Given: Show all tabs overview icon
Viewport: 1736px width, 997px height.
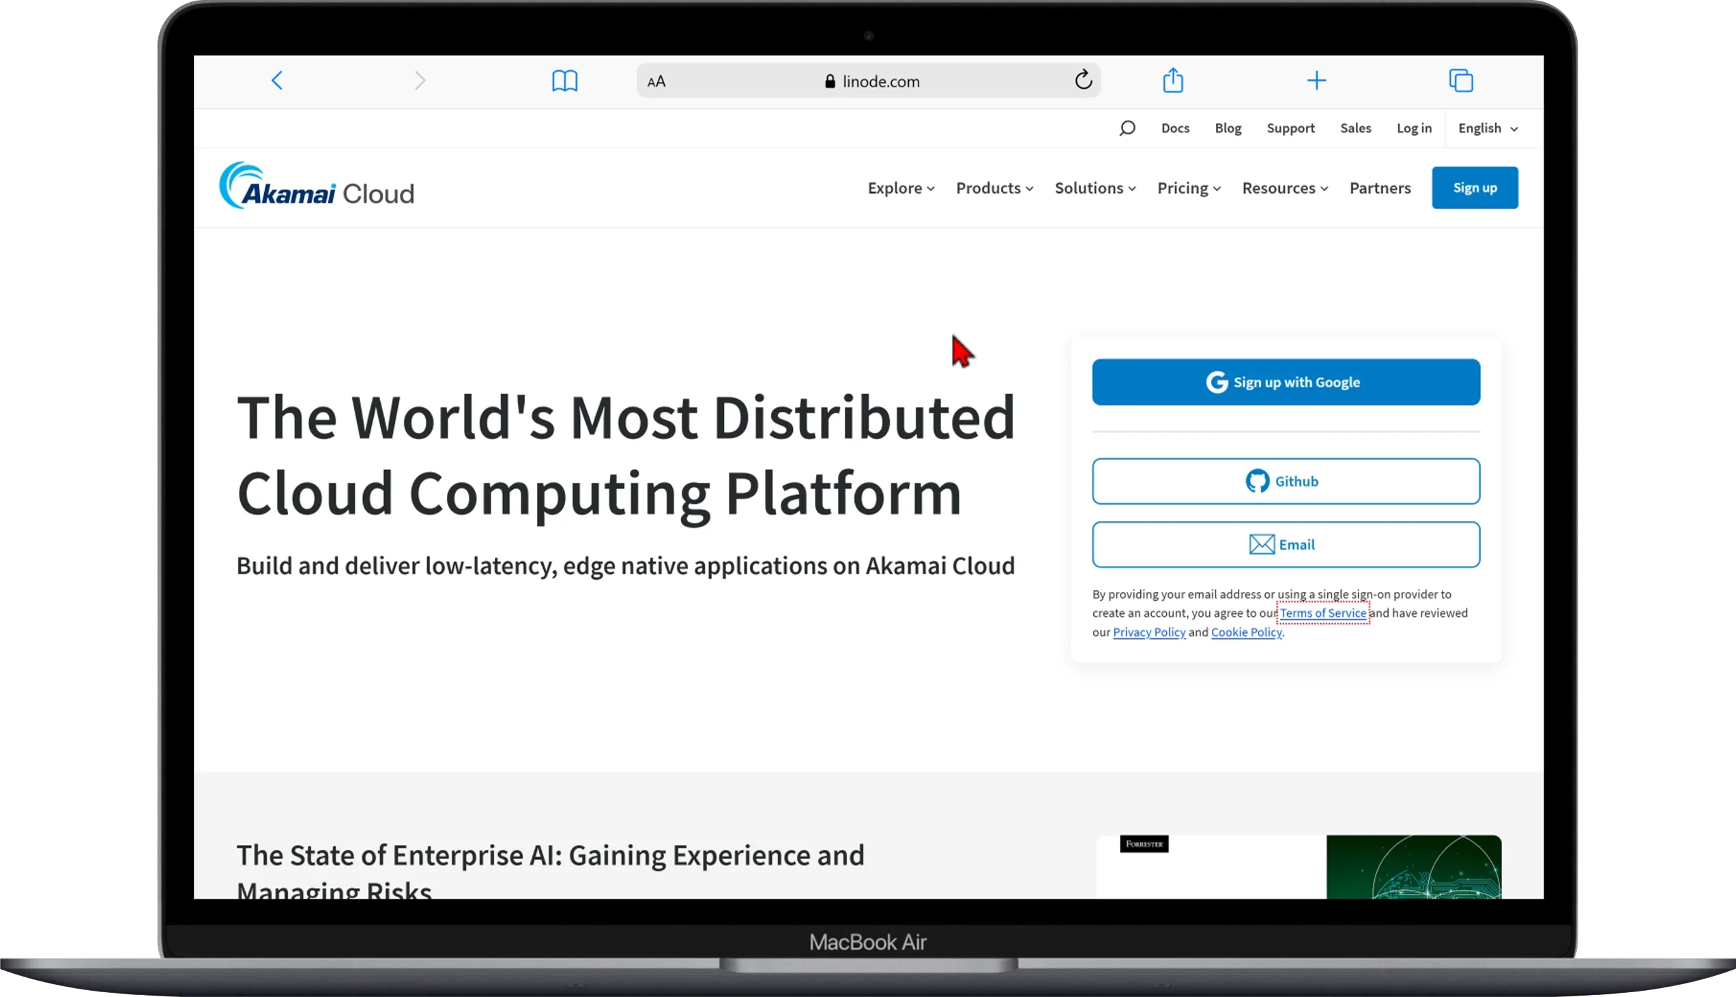Looking at the screenshot, I should 1460,80.
